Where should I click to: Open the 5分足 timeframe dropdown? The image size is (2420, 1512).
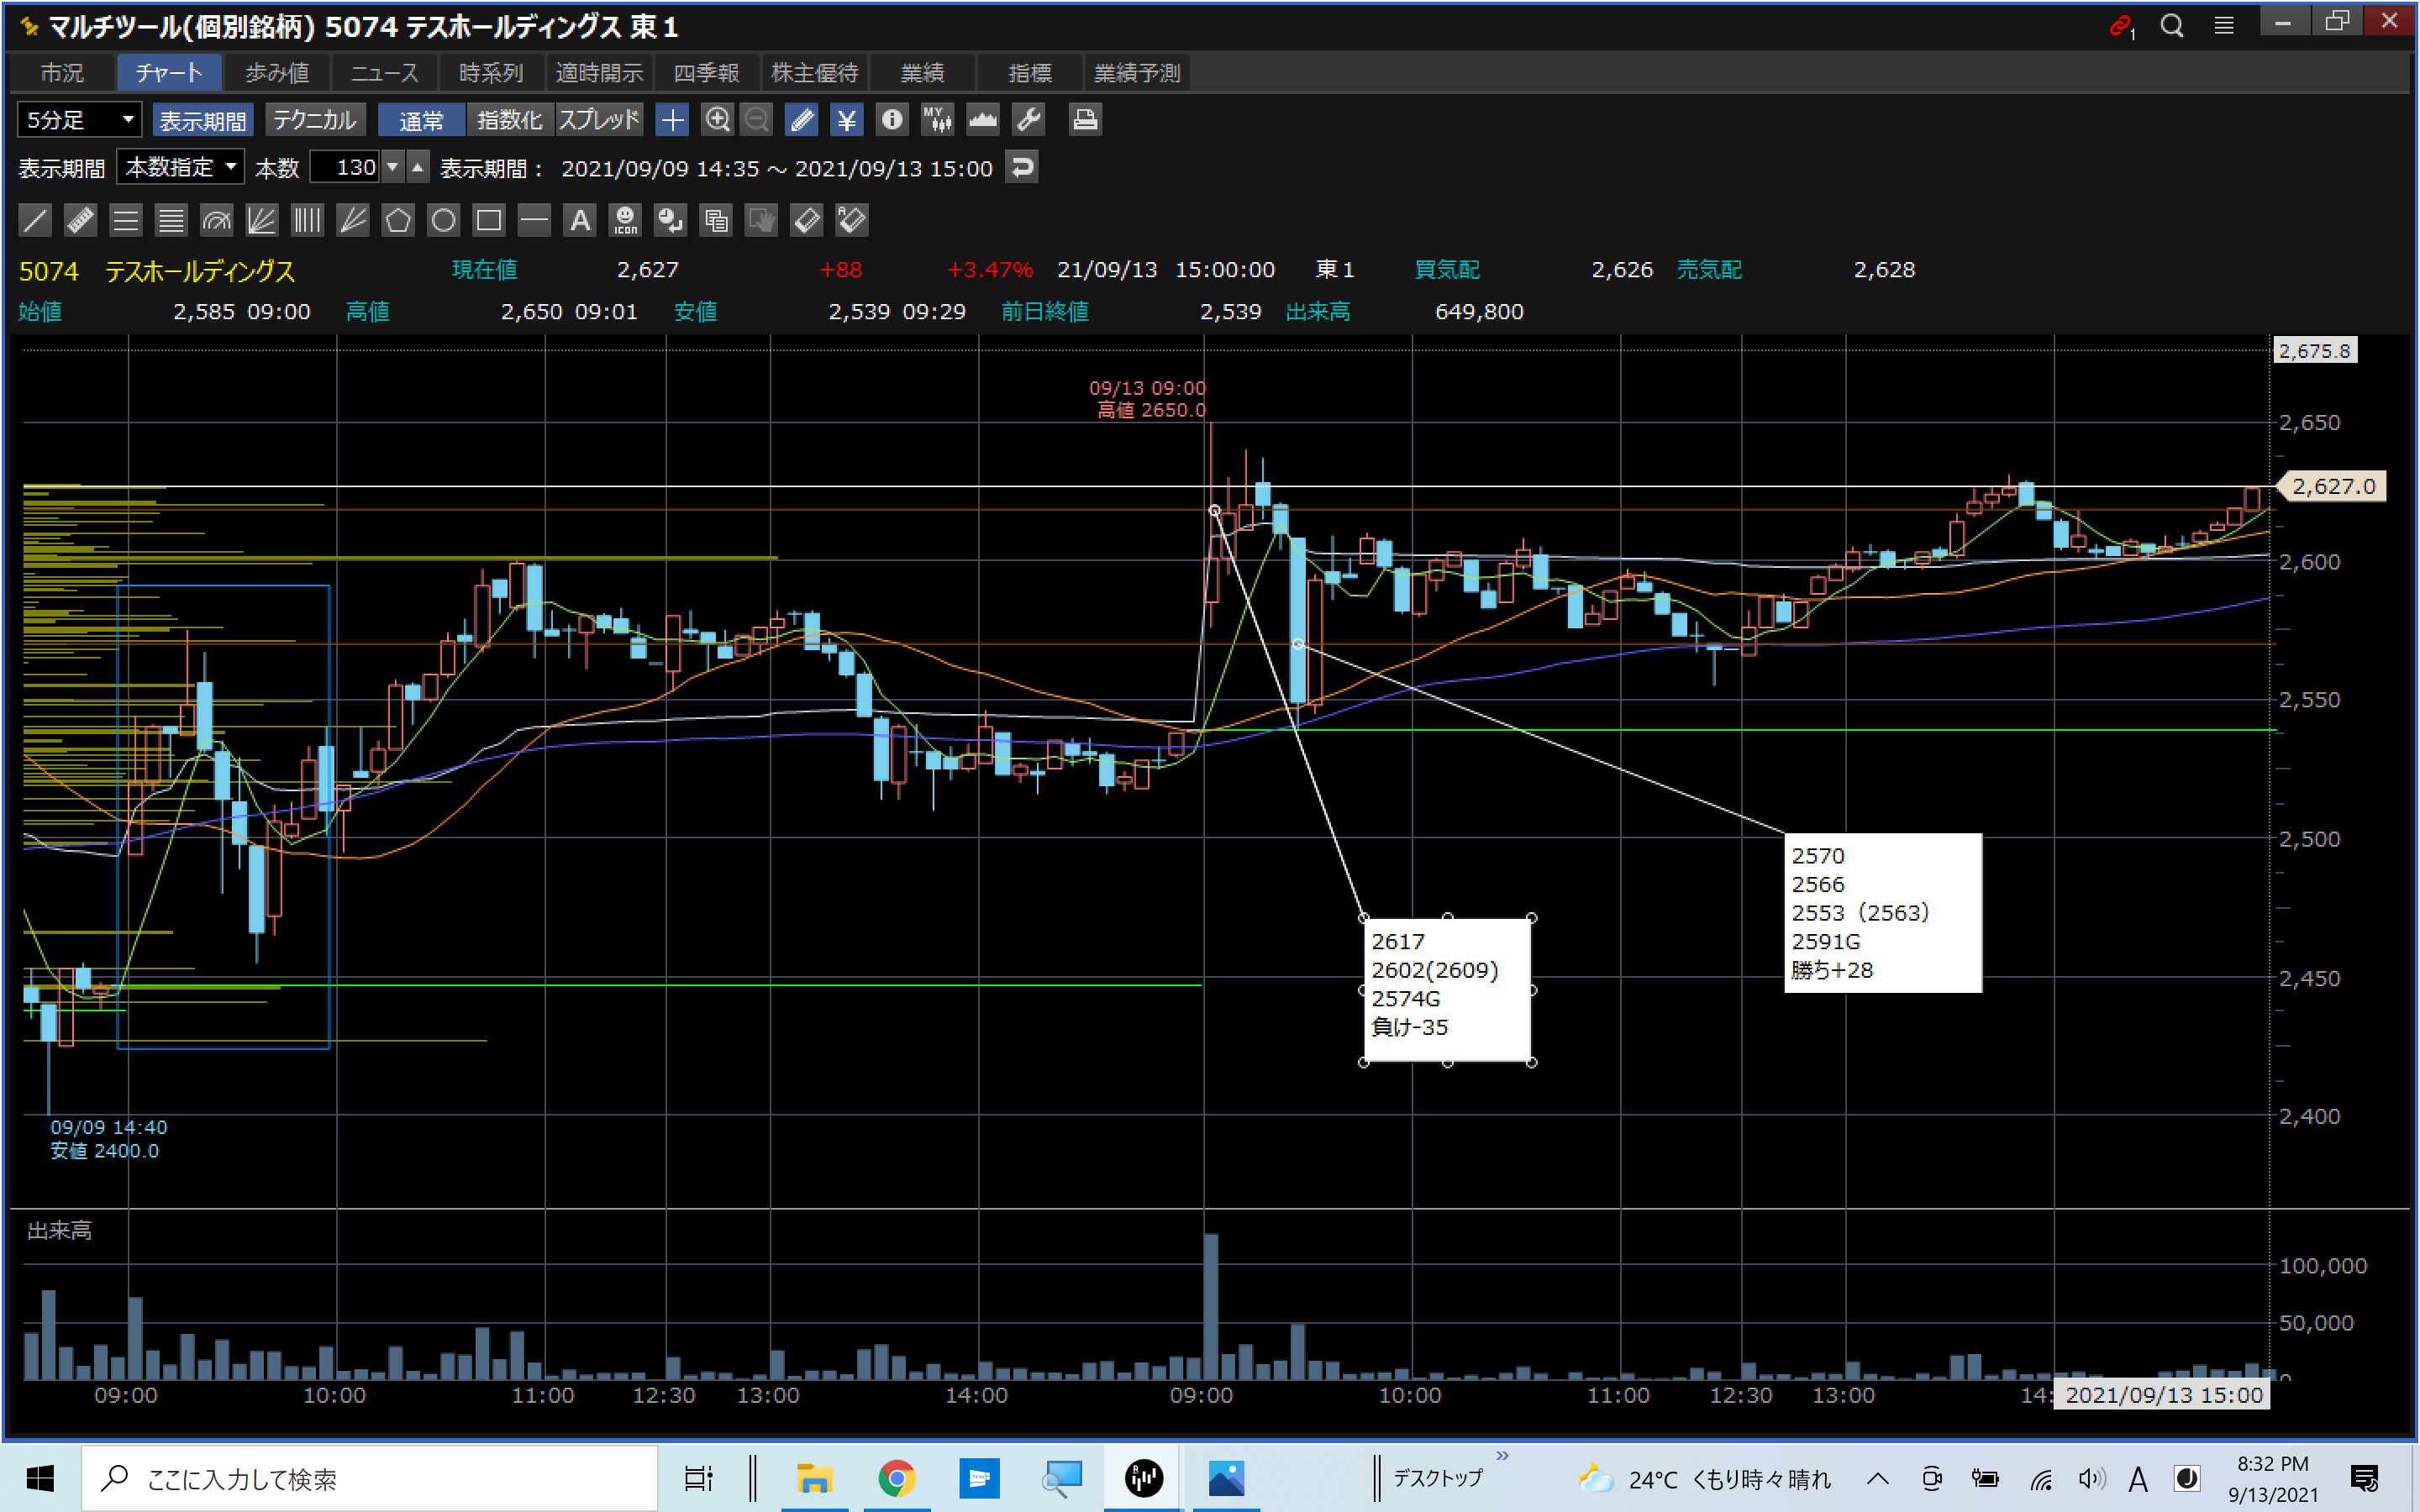tap(80, 120)
